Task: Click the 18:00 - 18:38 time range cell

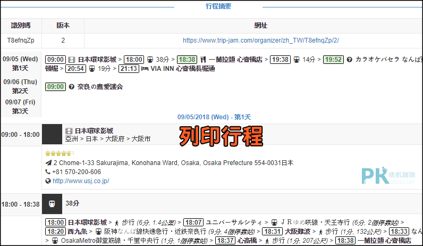Action: [x=21, y=204]
